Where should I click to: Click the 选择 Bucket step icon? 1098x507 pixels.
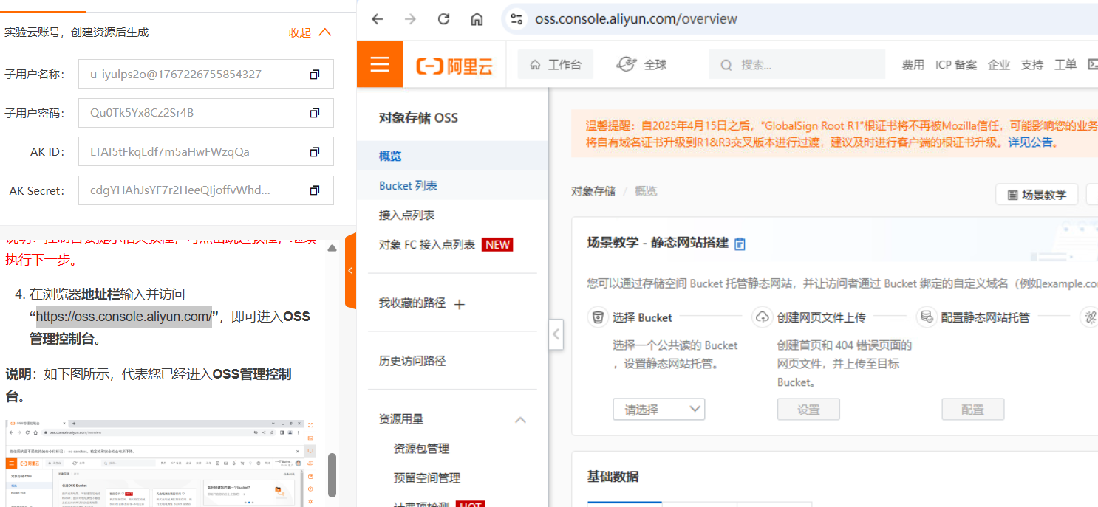597,317
